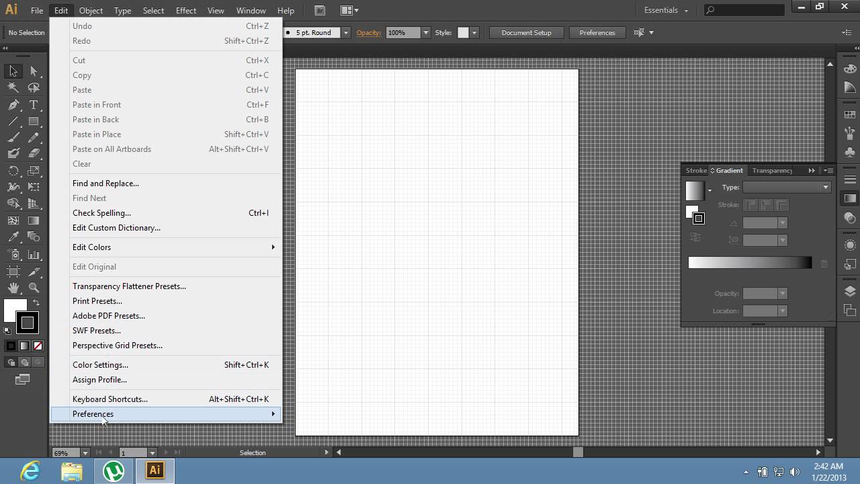Launch Internet Explorer from the taskbar
This screenshot has width=860, height=484.
coord(30,471)
